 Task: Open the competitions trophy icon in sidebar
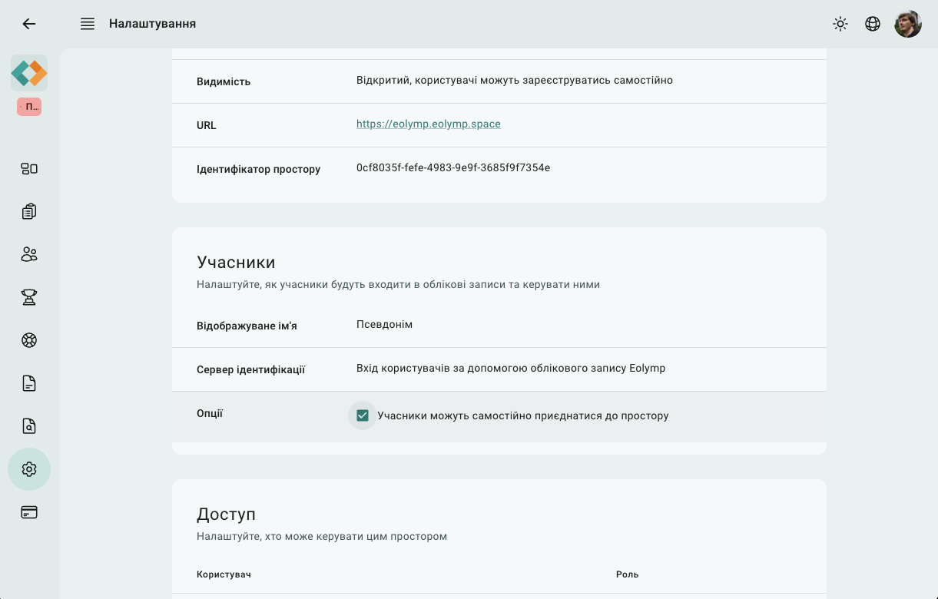(x=29, y=297)
